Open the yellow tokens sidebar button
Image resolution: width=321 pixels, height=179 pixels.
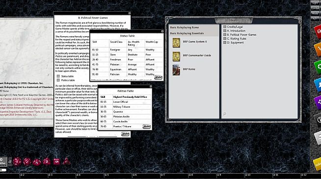click(318, 164)
